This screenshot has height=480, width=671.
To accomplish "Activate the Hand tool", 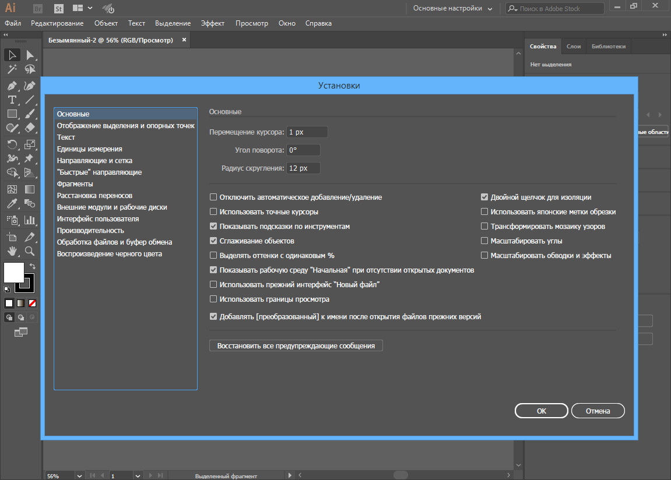I will [12, 251].
